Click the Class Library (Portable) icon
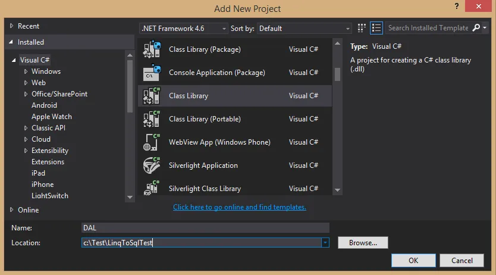 pyautogui.click(x=152, y=119)
